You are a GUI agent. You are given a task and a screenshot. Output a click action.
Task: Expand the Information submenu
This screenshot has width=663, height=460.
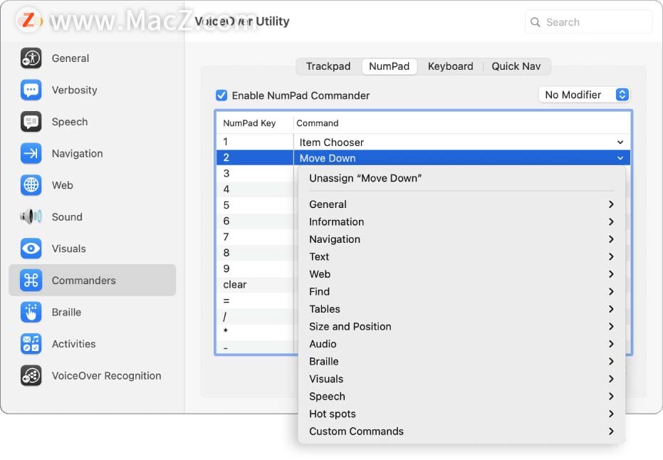tap(461, 222)
